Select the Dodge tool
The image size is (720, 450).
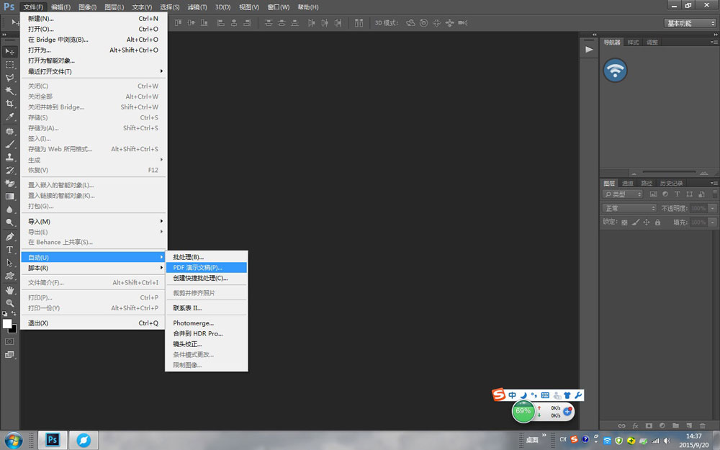point(9,222)
